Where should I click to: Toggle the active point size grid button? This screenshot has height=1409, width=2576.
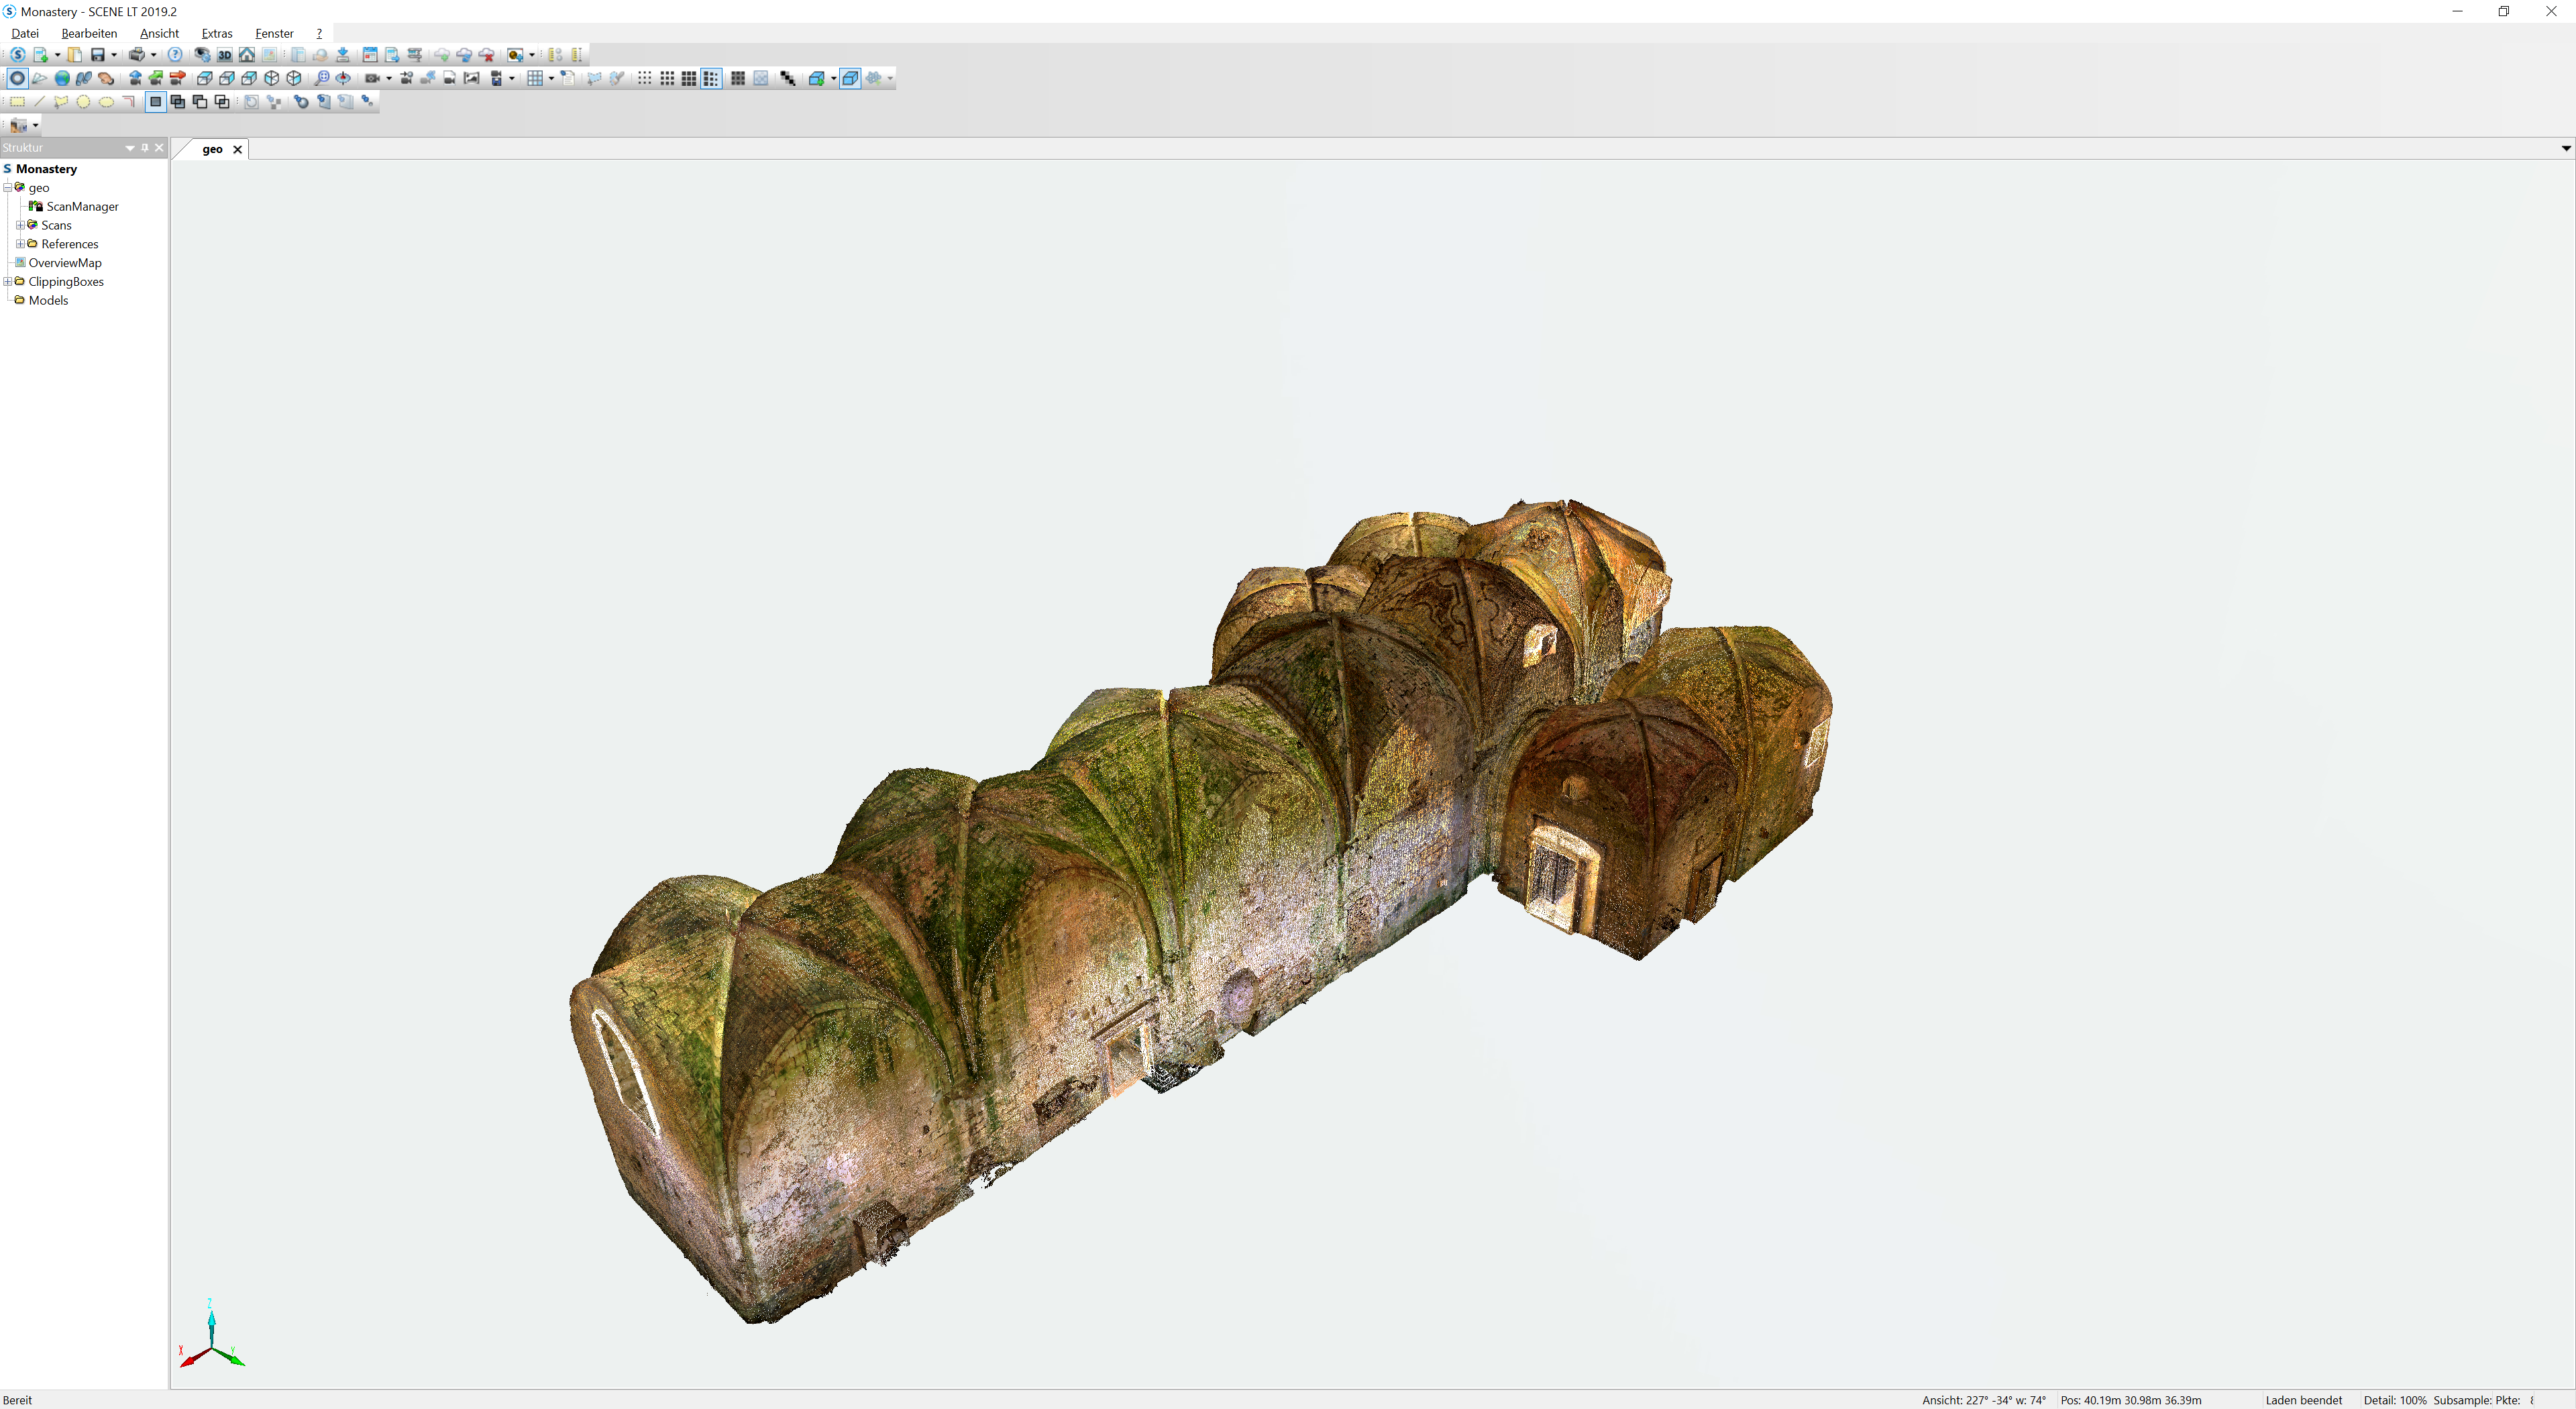point(711,78)
